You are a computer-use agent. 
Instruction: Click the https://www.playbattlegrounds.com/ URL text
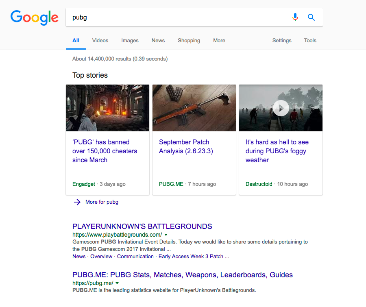[x=117, y=235]
